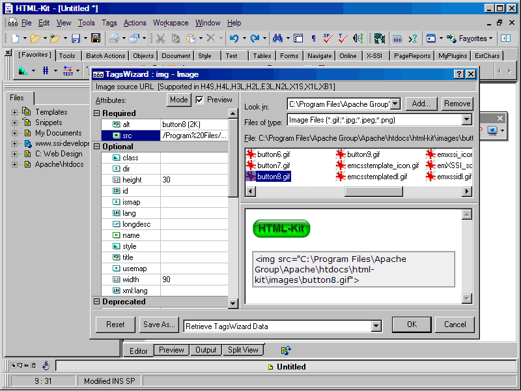Click the alt attribute value field

click(x=194, y=124)
